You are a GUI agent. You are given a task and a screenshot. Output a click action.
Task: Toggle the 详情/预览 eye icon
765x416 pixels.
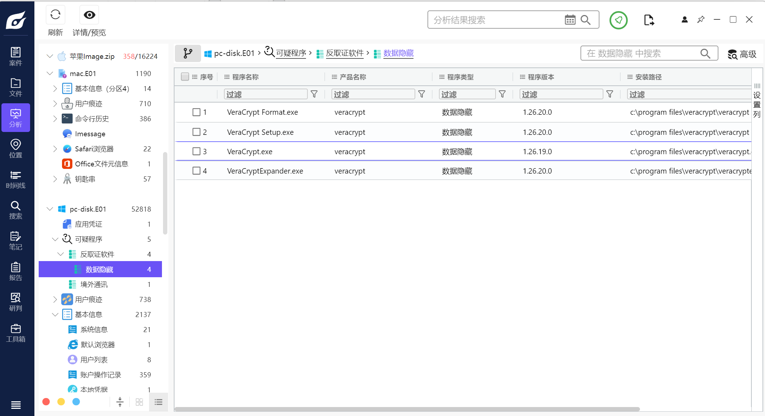pyautogui.click(x=89, y=15)
